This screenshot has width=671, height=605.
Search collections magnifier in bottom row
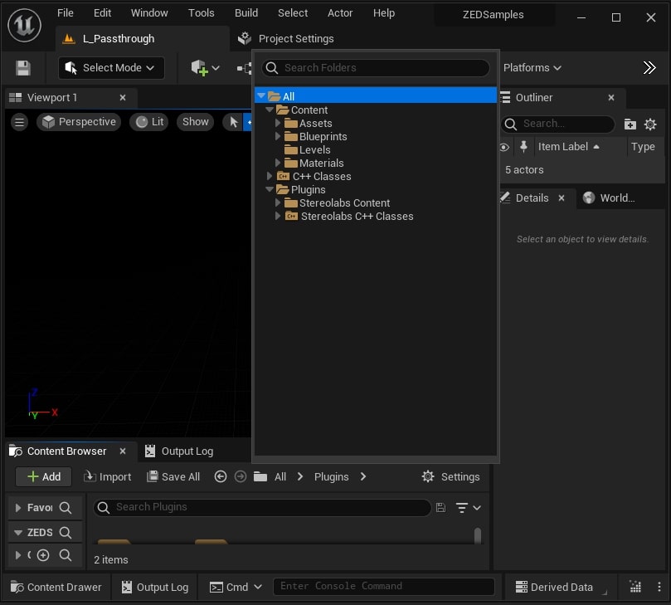point(66,555)
